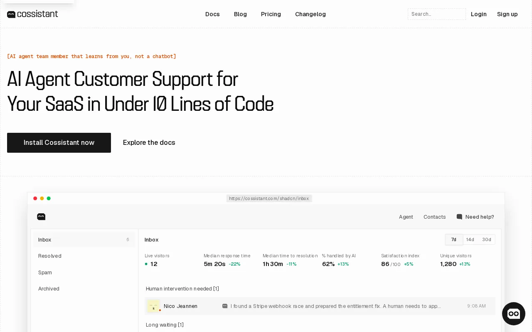Switch to the 30d range tab
Image resolution: width=532 pixels, height=332 pixels.
click(487, 239)
